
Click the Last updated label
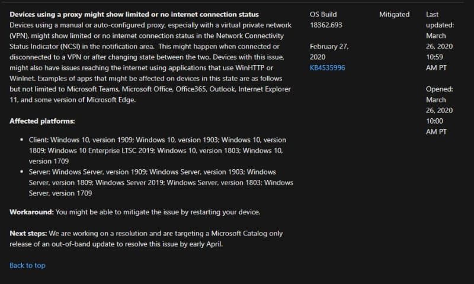(x=438, y=20)
